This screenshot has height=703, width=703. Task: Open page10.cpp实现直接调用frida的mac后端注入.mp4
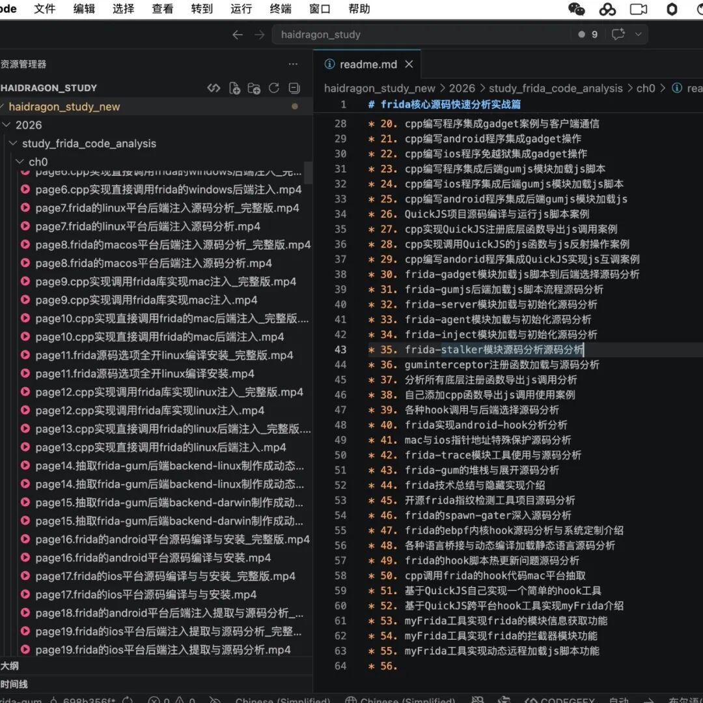point(159,336)
